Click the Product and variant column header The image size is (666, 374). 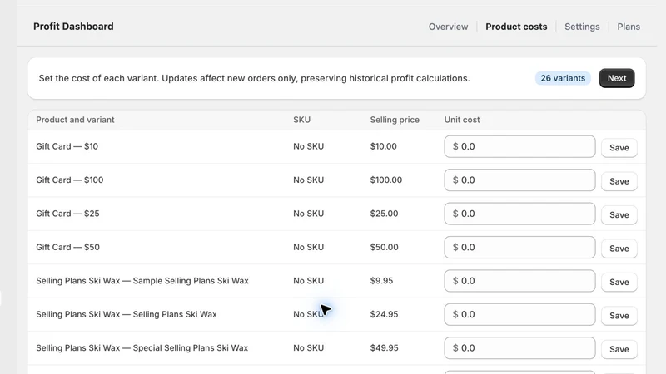click(x=75, y=120)
